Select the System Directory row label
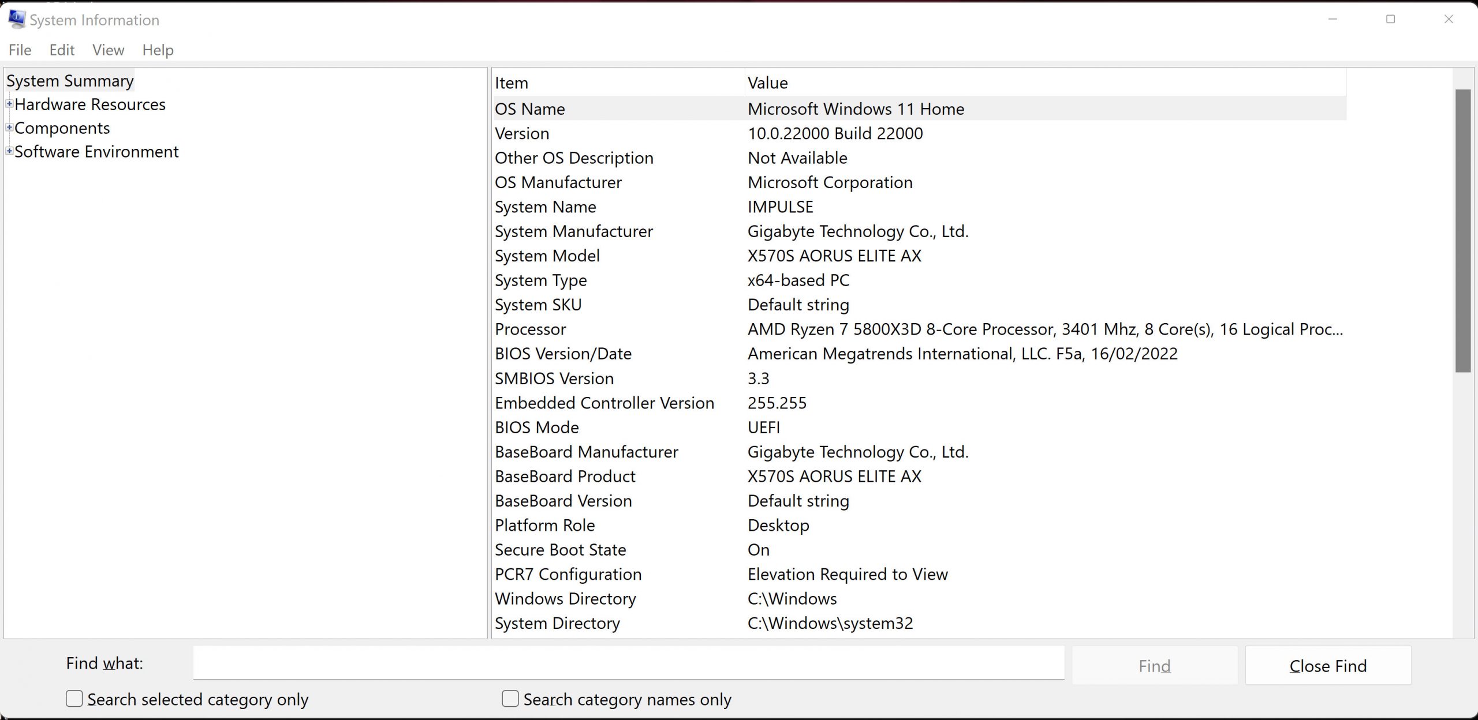 557,624
